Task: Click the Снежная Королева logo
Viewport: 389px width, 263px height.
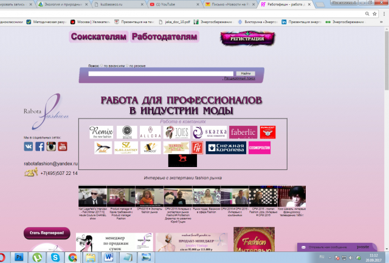Action: point(225,148)
